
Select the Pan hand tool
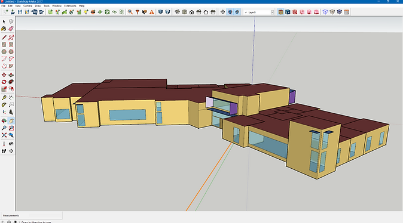(11, 120)
